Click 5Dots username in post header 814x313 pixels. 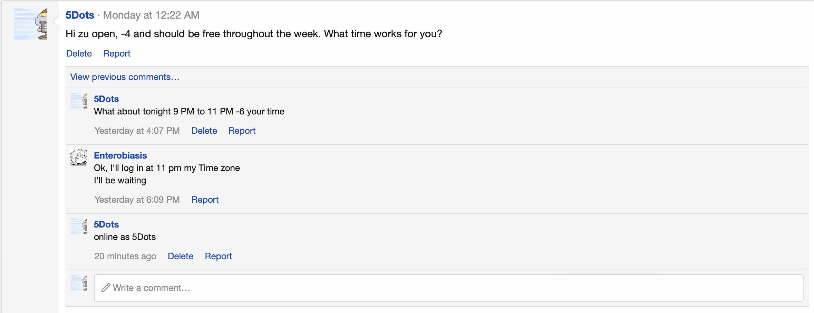pos(80,15)
